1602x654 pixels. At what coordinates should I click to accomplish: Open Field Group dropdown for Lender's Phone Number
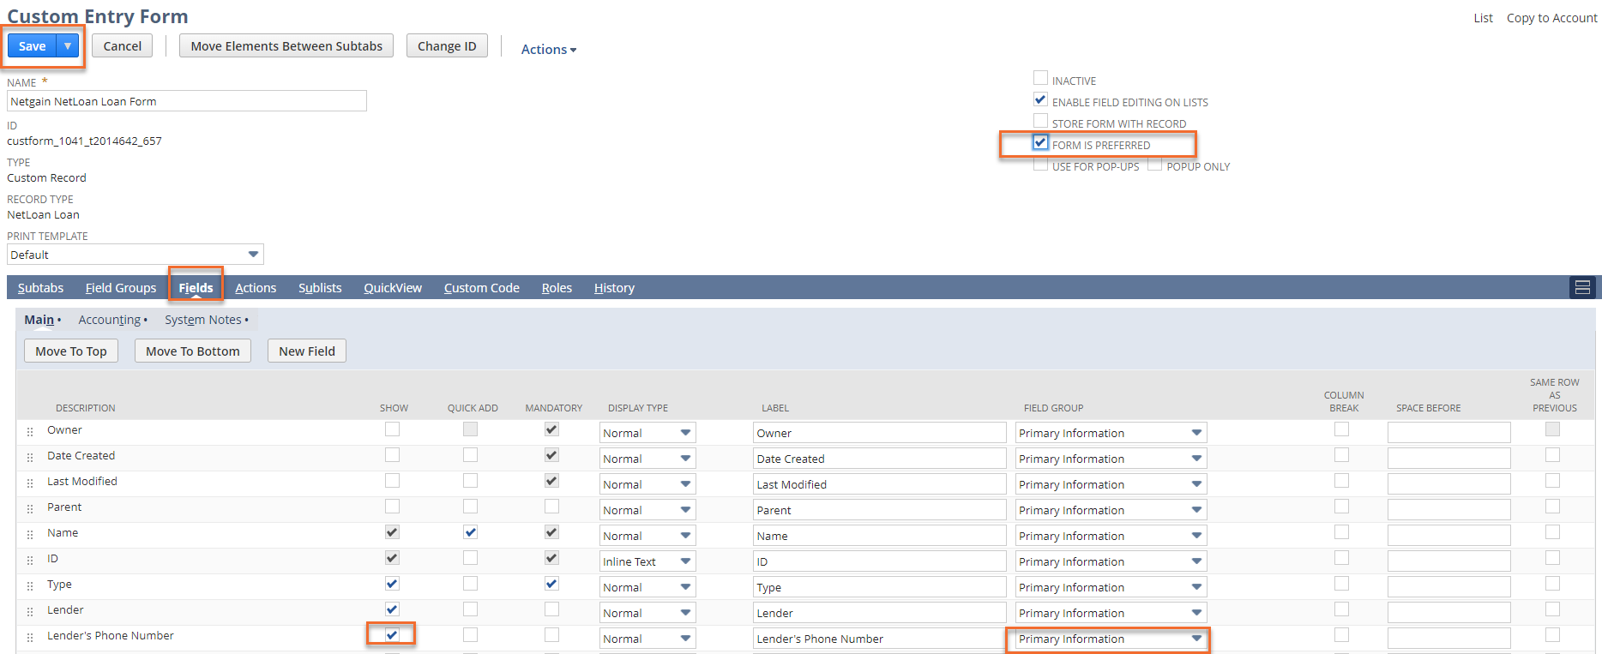[1111, 639]
